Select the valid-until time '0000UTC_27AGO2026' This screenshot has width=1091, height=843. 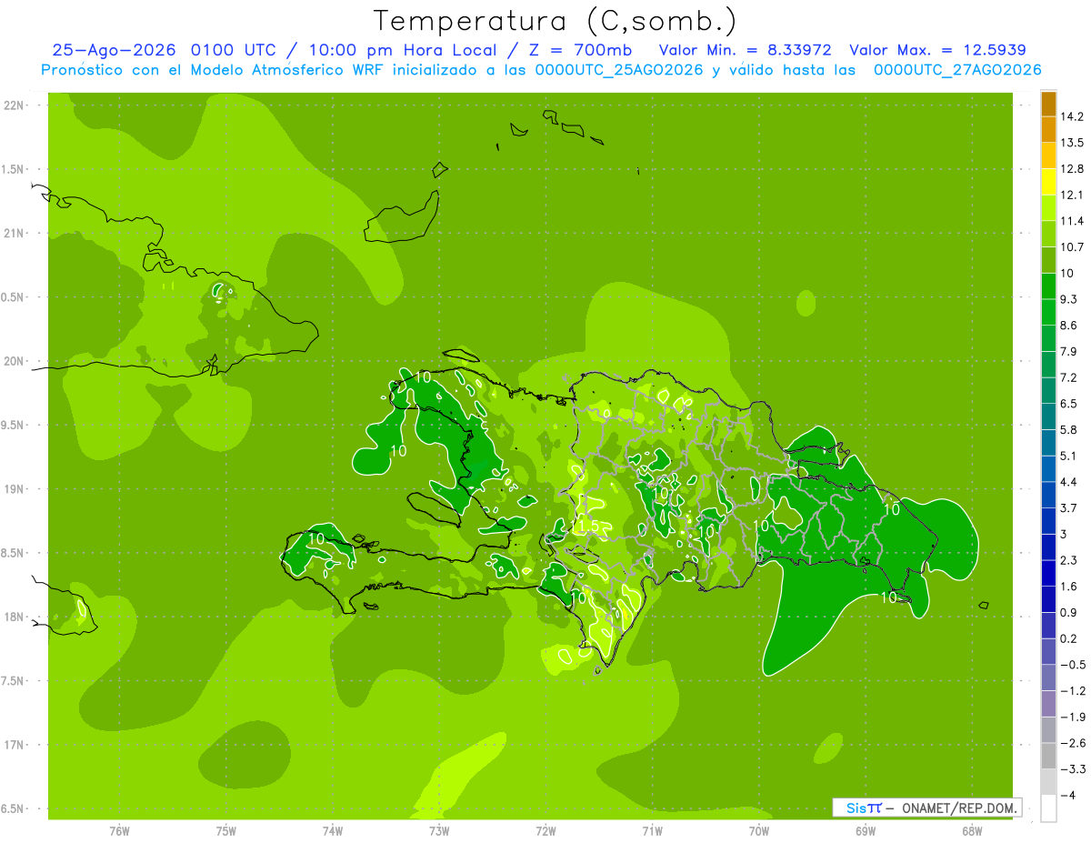pyautogui.click(x=957, y=70)
